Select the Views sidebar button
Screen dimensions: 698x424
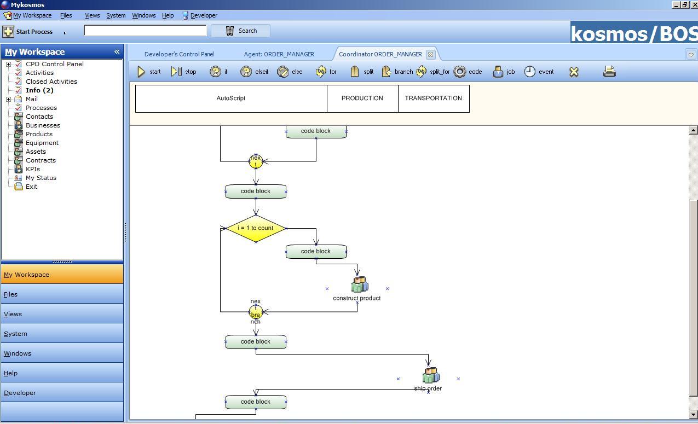point(62,314)
